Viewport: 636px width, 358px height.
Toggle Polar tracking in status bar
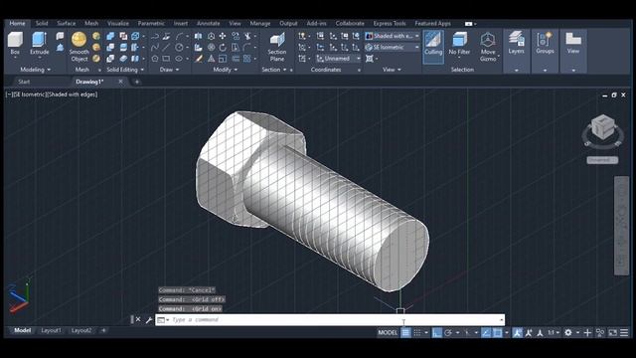tap(448, 333)
